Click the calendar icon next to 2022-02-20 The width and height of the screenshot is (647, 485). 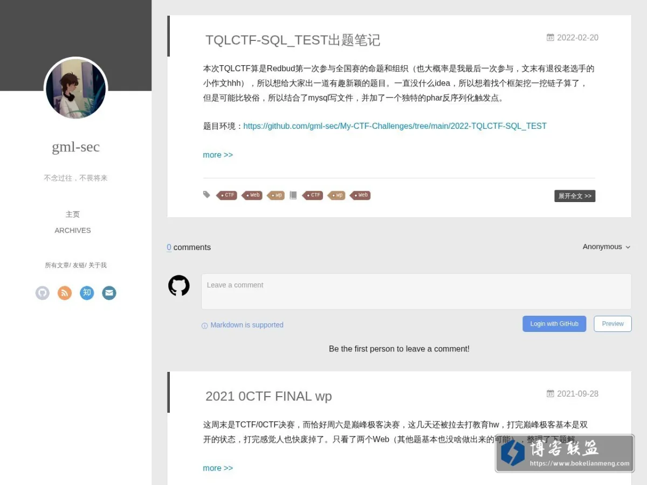tap(550, 38)
